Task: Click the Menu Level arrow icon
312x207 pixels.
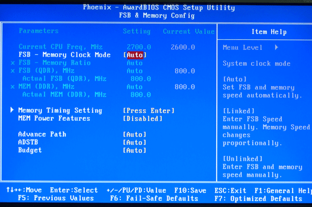Action: point(276,47)
